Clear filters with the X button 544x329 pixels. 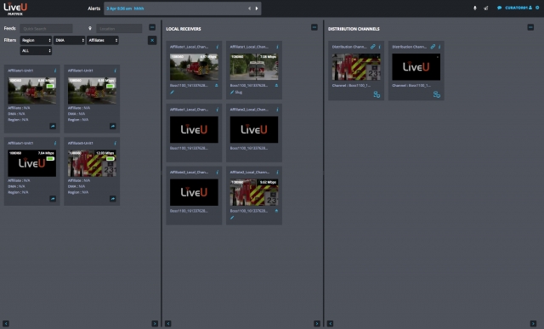click(152, 40)
